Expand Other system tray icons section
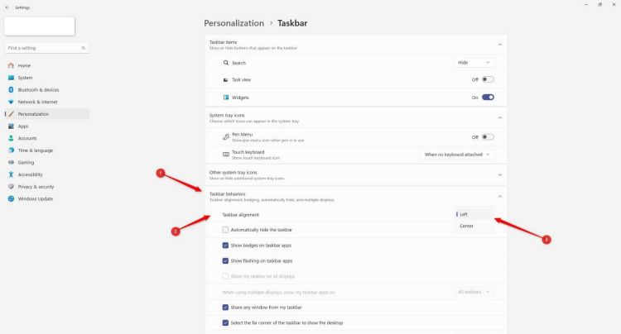The image size is (621, 334). click(500, 174)
